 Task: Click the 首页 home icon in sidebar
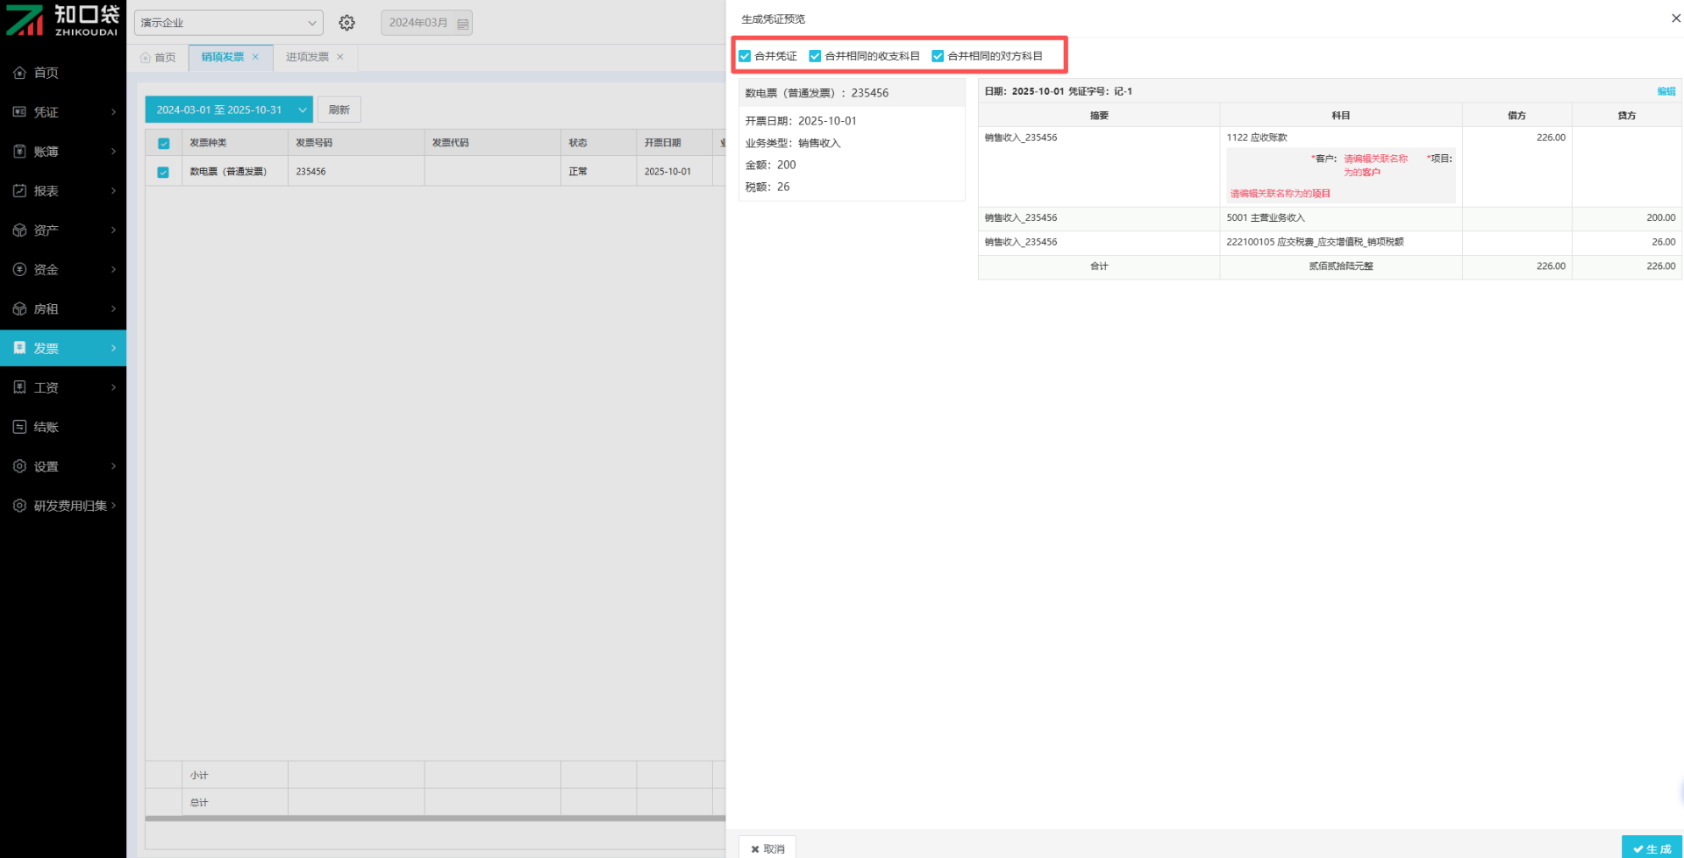tap(19, 73)
